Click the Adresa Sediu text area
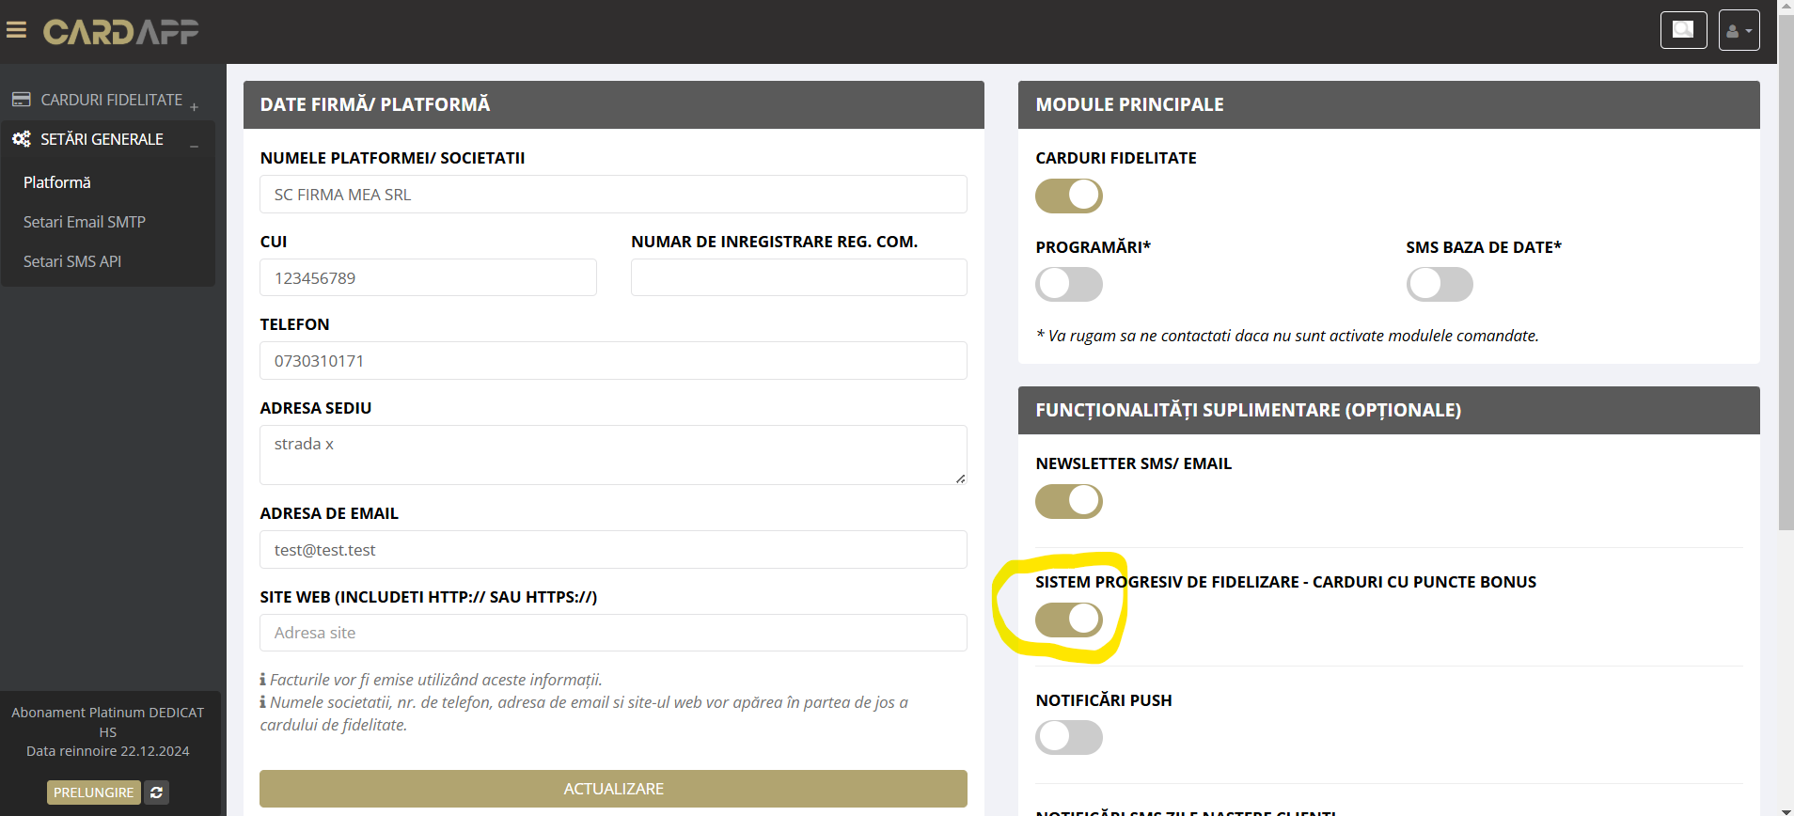 click(613, 455)
